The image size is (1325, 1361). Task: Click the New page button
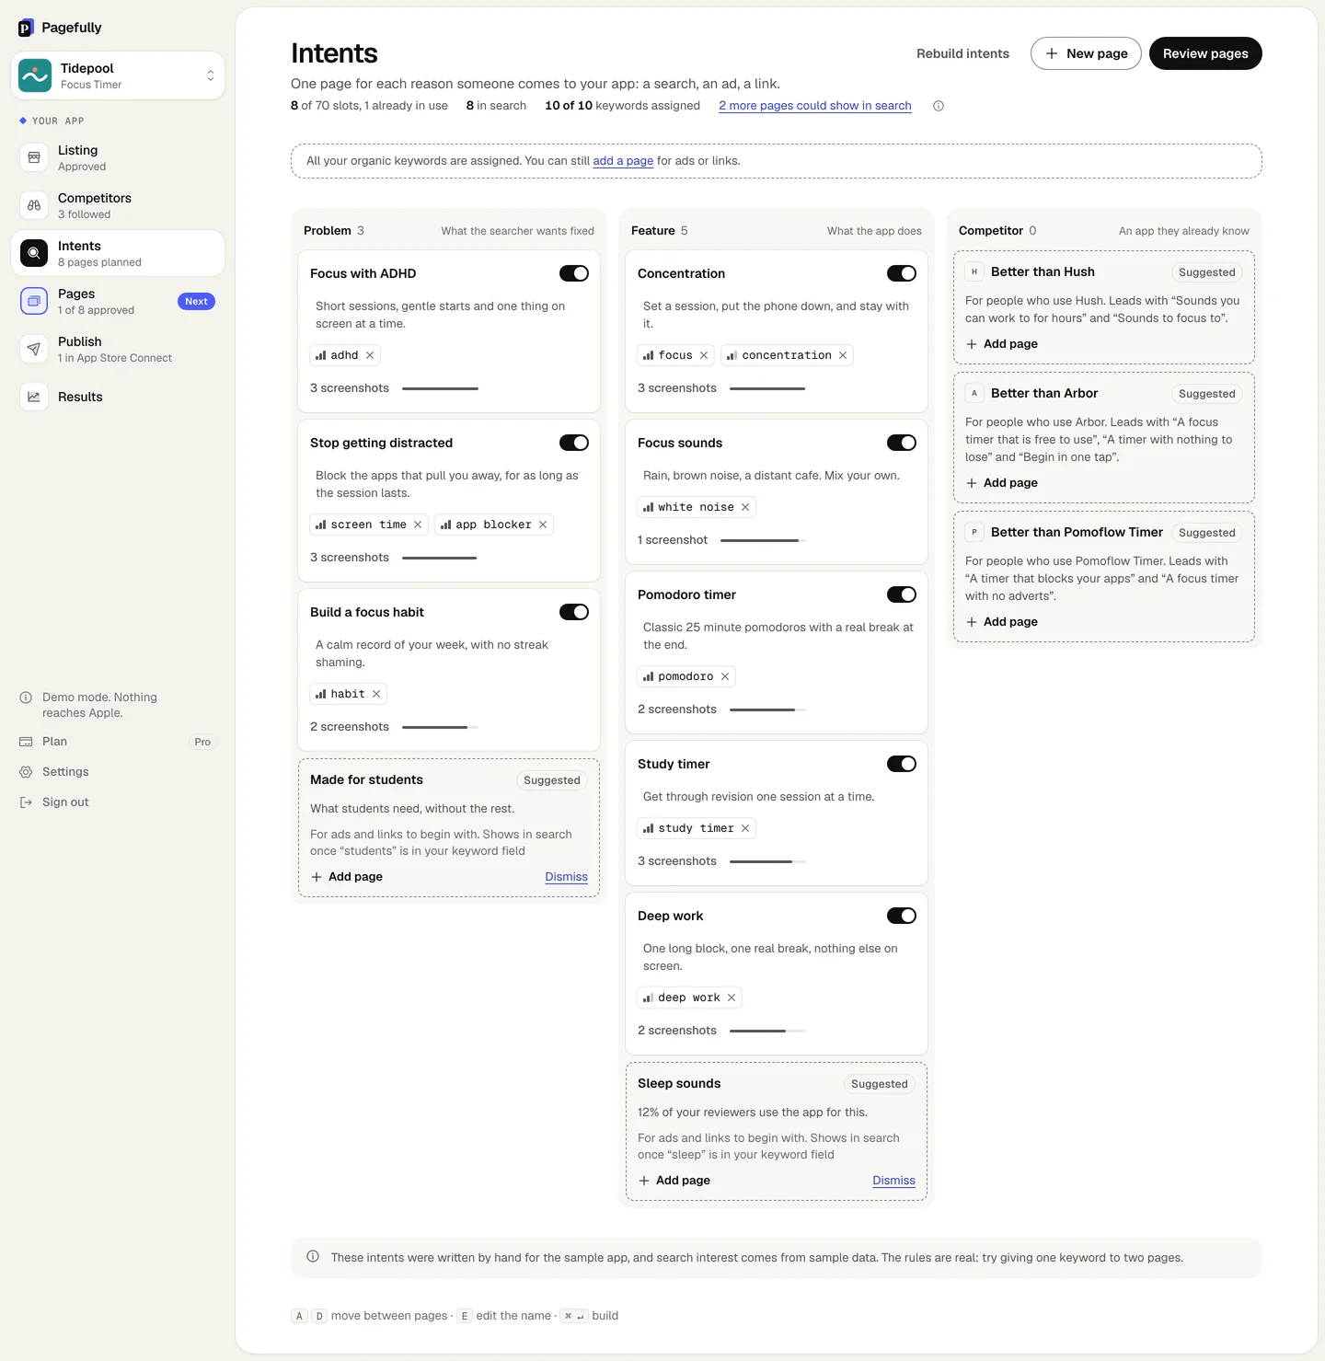pyautogui.click(x=1086, y=53)
